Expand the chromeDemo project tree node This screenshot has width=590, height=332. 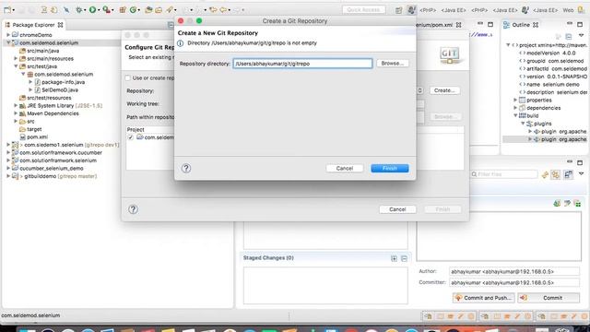[8, 35]
